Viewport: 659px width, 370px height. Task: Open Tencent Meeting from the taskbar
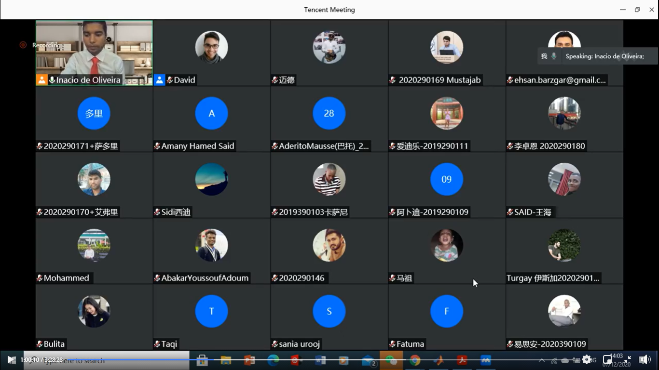tap(486, 360)
